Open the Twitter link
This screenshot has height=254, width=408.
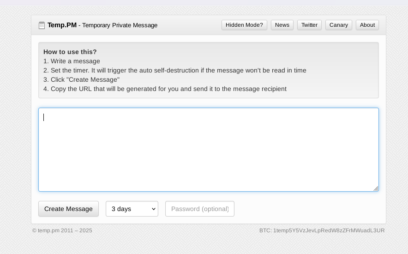309,25
